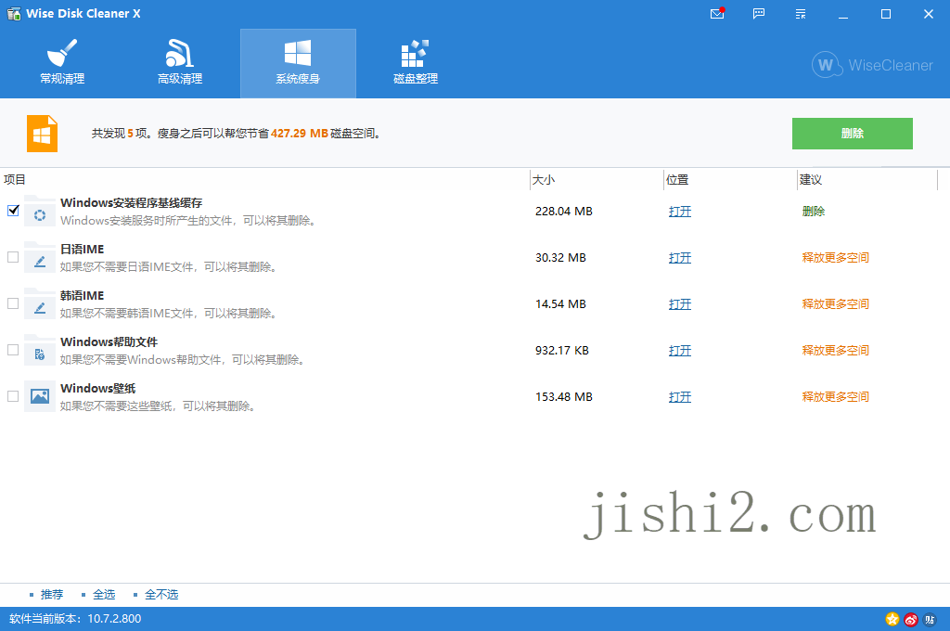The image size is (950, 631).
Task: Uncheck Windows安装程序基线缓存 checkbox
Action: point(13,211)
